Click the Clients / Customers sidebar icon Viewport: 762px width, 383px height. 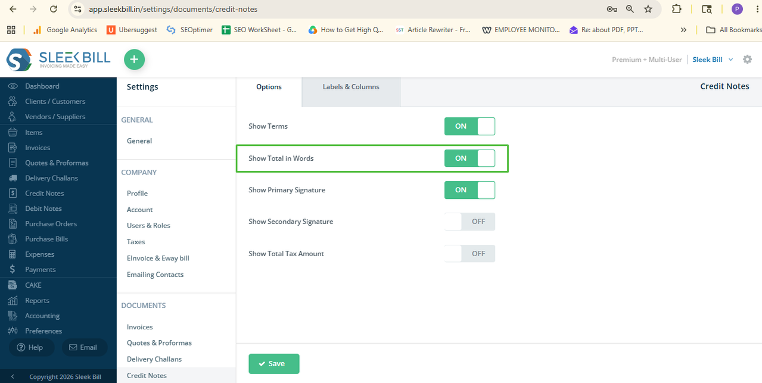[13, 101]
